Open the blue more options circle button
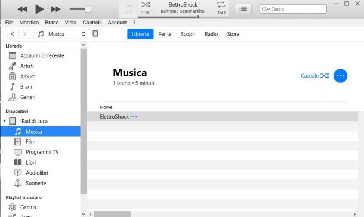Image resolution: width=364 pixels, height=217 pixels. (x=340, y=76)
